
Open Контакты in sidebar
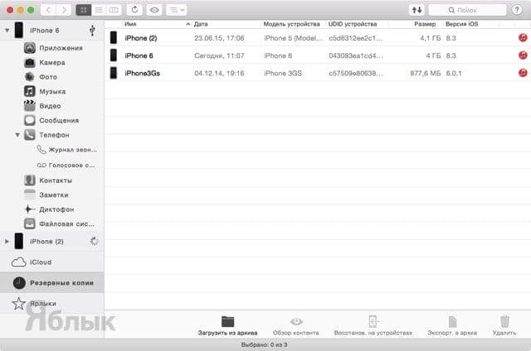56,180
